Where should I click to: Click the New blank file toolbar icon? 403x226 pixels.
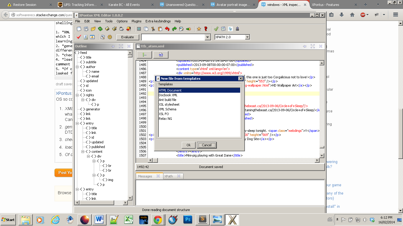point(79,29)
